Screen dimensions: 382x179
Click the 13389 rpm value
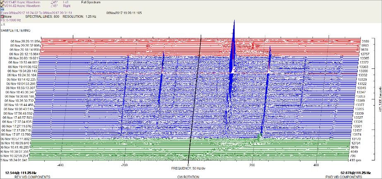click(360, 101)
